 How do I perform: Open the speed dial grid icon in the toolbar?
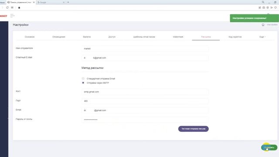pyautogui.click(x=12, y=8)
